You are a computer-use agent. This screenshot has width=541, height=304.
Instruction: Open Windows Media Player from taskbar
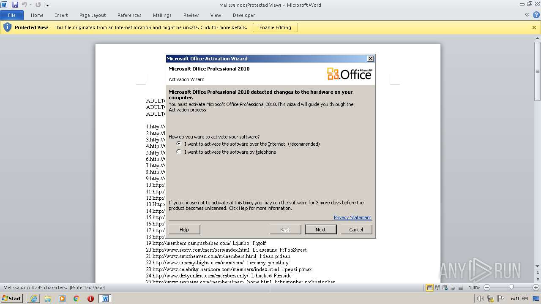click(x=62, y=299)
